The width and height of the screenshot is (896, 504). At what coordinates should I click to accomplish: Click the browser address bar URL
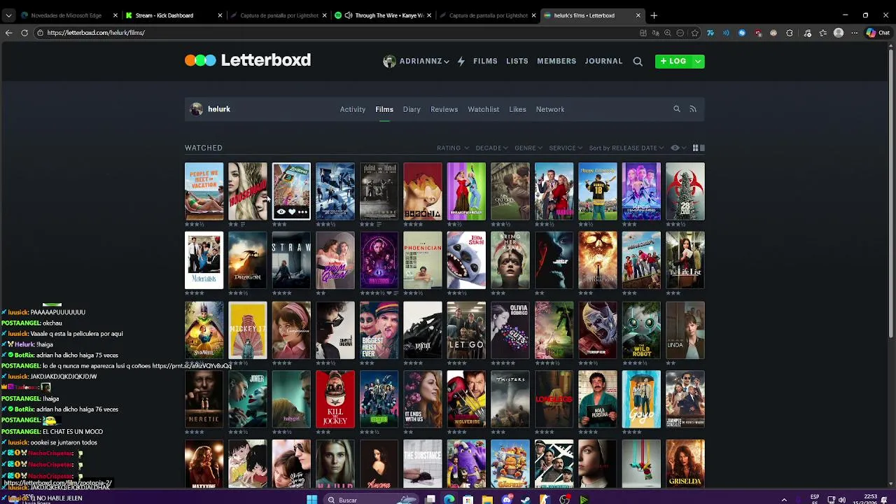[96, 33]
